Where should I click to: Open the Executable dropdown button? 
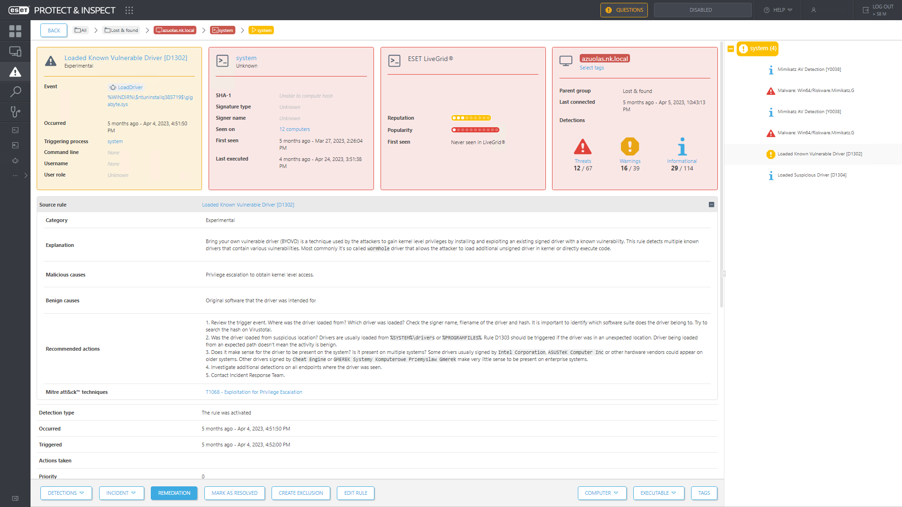(658, 493)
